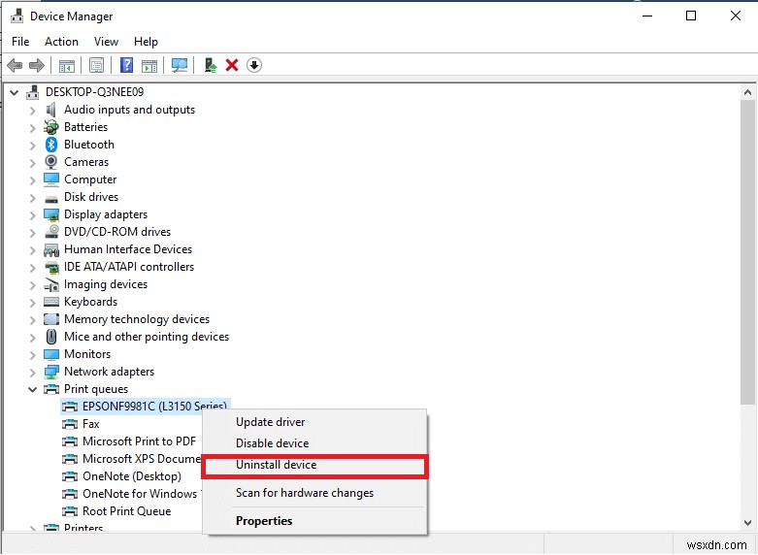This screenshot has height=555, width=758.
Task: Select the Cameras category label
Action: pyautogui.click(x=86, y=162)
